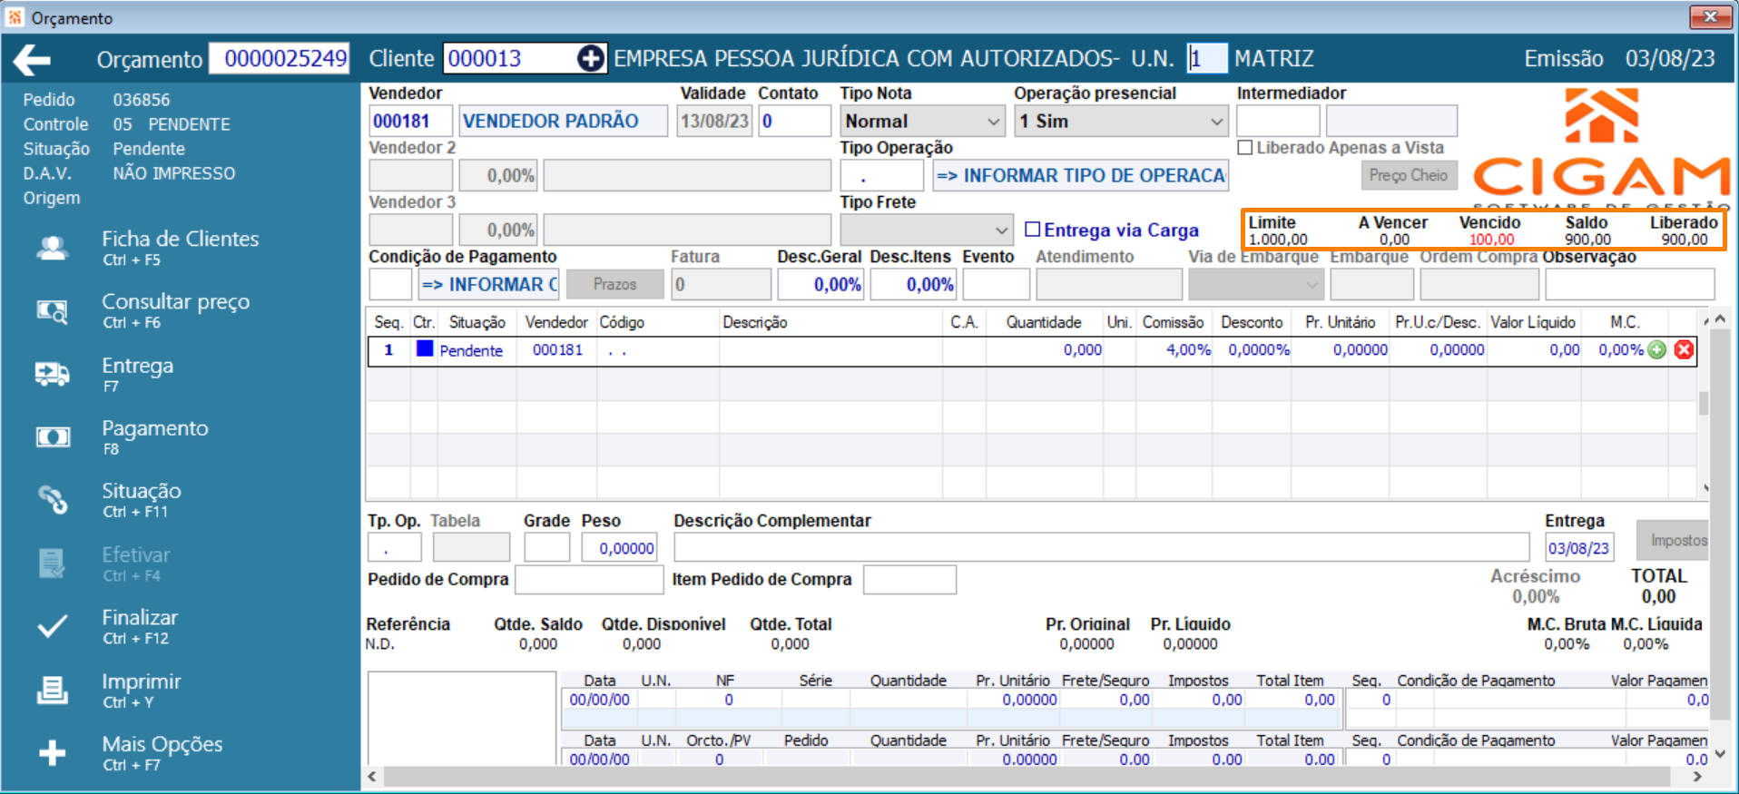
Task: Click the horizontal scrollbar track
Action: coord(1027,777)
